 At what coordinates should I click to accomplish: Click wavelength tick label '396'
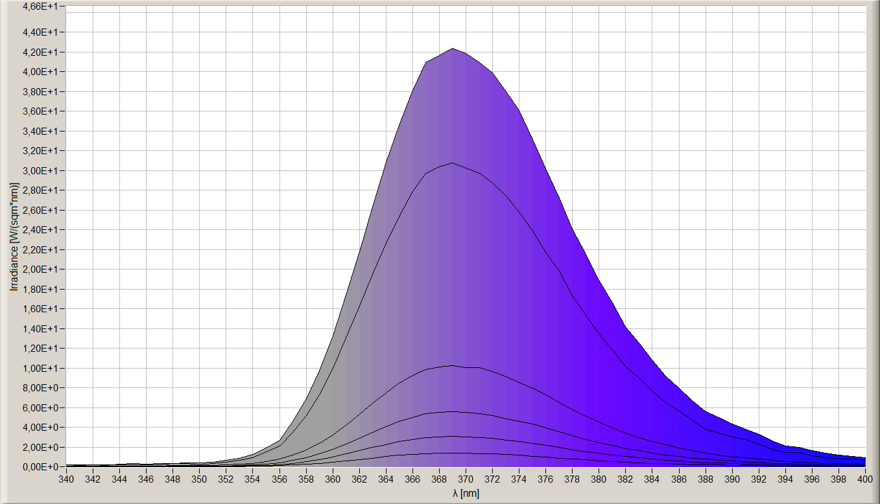(812, 479)
